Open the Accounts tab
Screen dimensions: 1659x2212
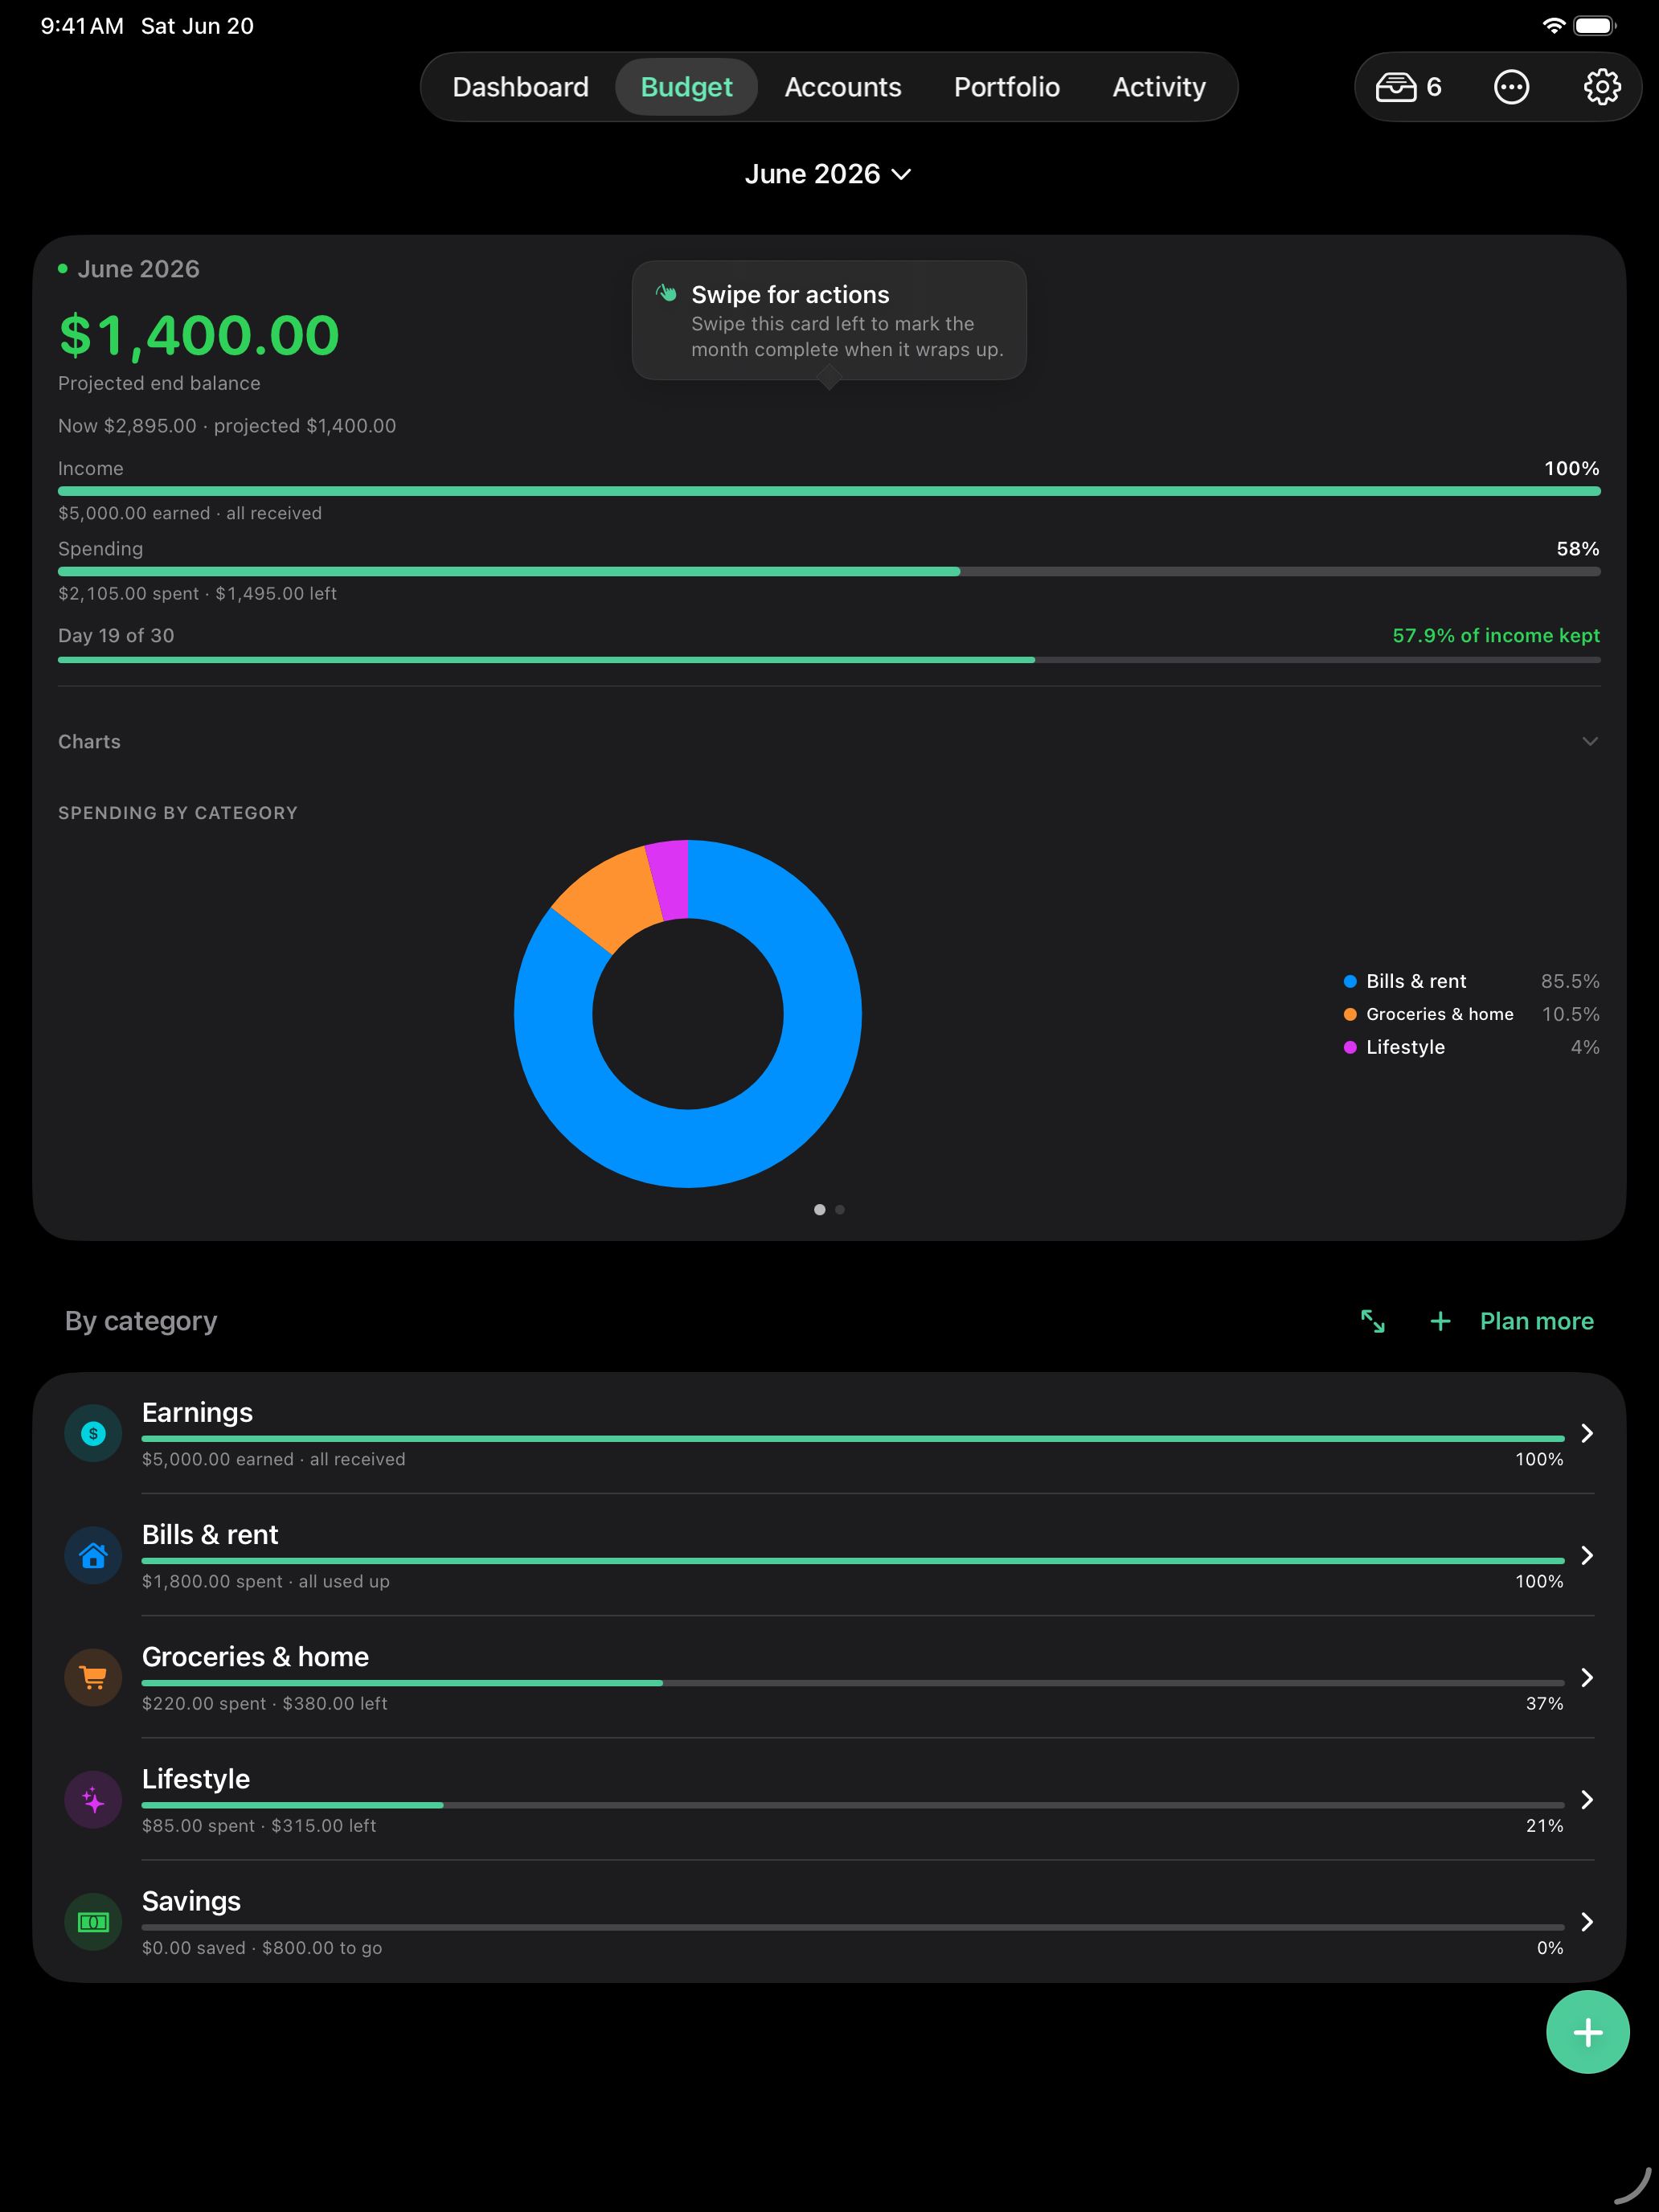(x=842, y=87)
